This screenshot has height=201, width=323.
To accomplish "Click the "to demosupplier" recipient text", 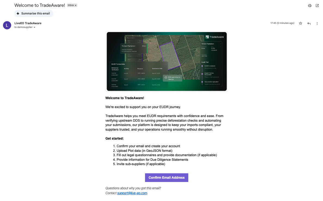I will tap(23, 27).
